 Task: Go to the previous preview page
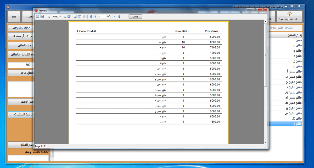point(95,16)
